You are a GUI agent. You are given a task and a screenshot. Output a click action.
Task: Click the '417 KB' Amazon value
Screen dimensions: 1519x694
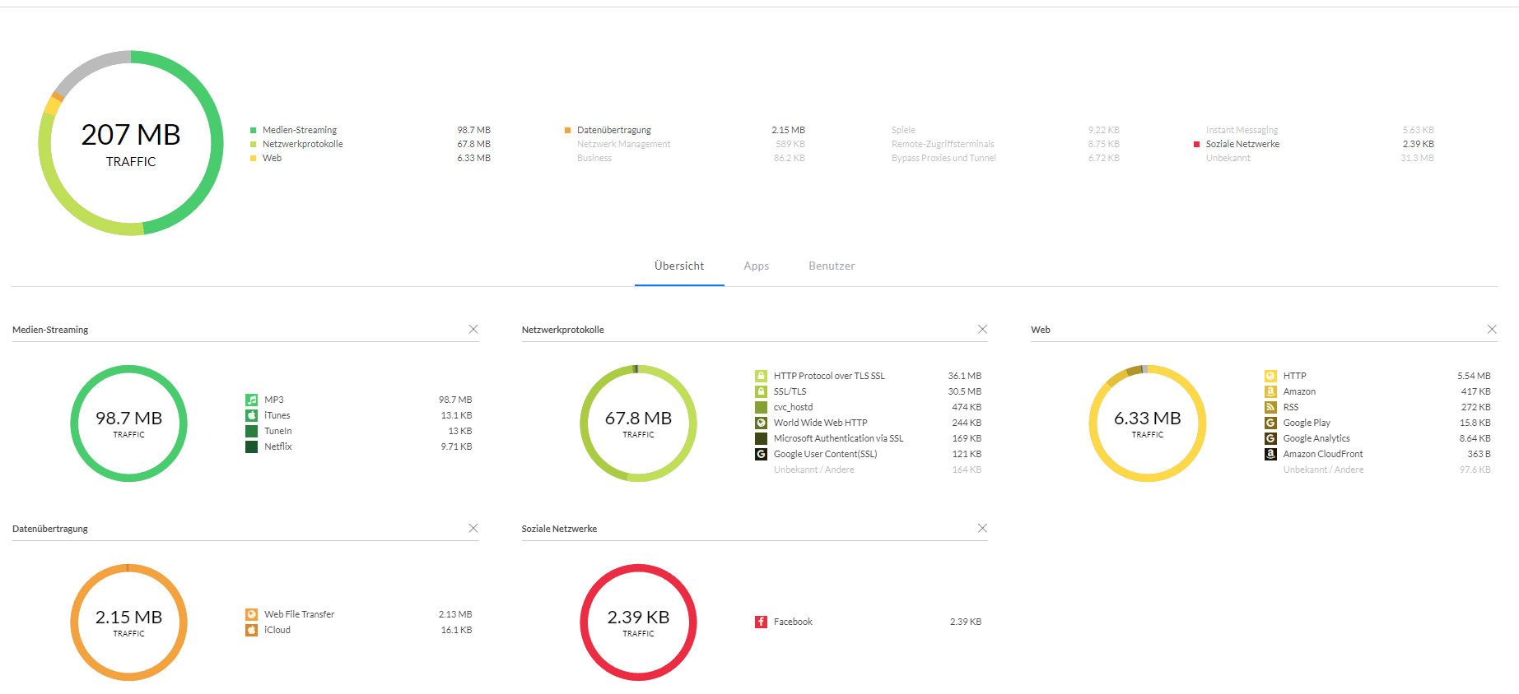pos(1476,391)
